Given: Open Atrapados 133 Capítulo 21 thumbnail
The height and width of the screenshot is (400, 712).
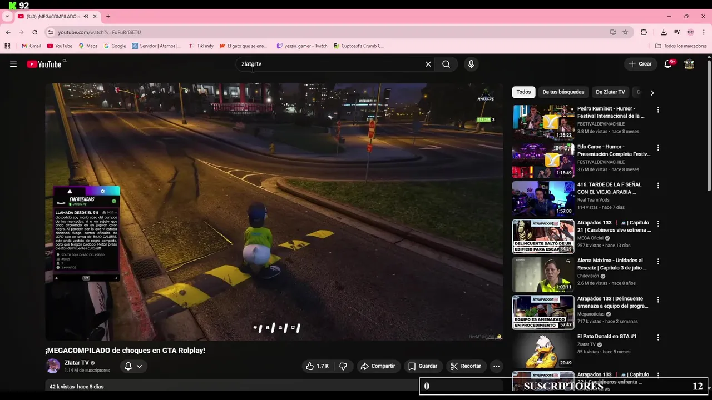Looking at the screenshot, I should click(543, 236).
